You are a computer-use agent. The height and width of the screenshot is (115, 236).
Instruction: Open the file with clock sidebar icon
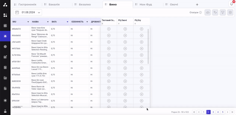pos(5,88)
